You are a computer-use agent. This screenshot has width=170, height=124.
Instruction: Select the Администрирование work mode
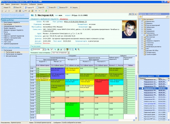coord(11,44)
